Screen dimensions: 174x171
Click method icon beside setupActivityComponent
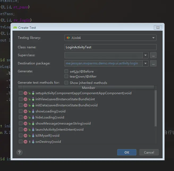25,93
